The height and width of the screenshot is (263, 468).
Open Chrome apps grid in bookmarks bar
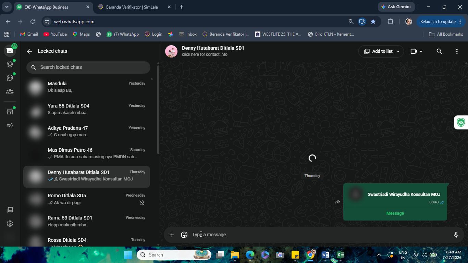coord(7,34)
